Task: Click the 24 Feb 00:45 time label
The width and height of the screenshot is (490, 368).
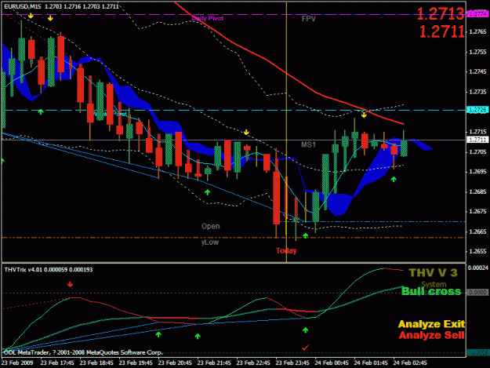Action: 332,363
